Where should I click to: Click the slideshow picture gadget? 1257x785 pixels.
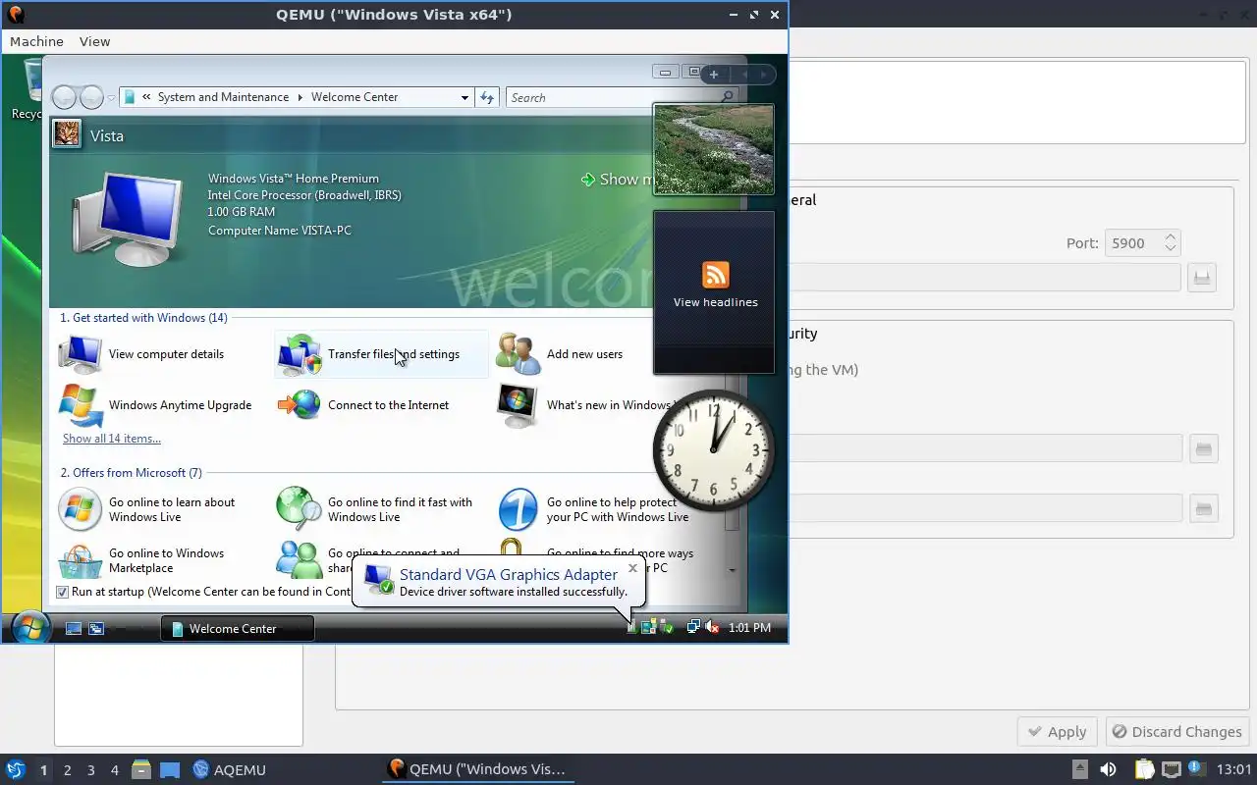[x=714, y=149]
